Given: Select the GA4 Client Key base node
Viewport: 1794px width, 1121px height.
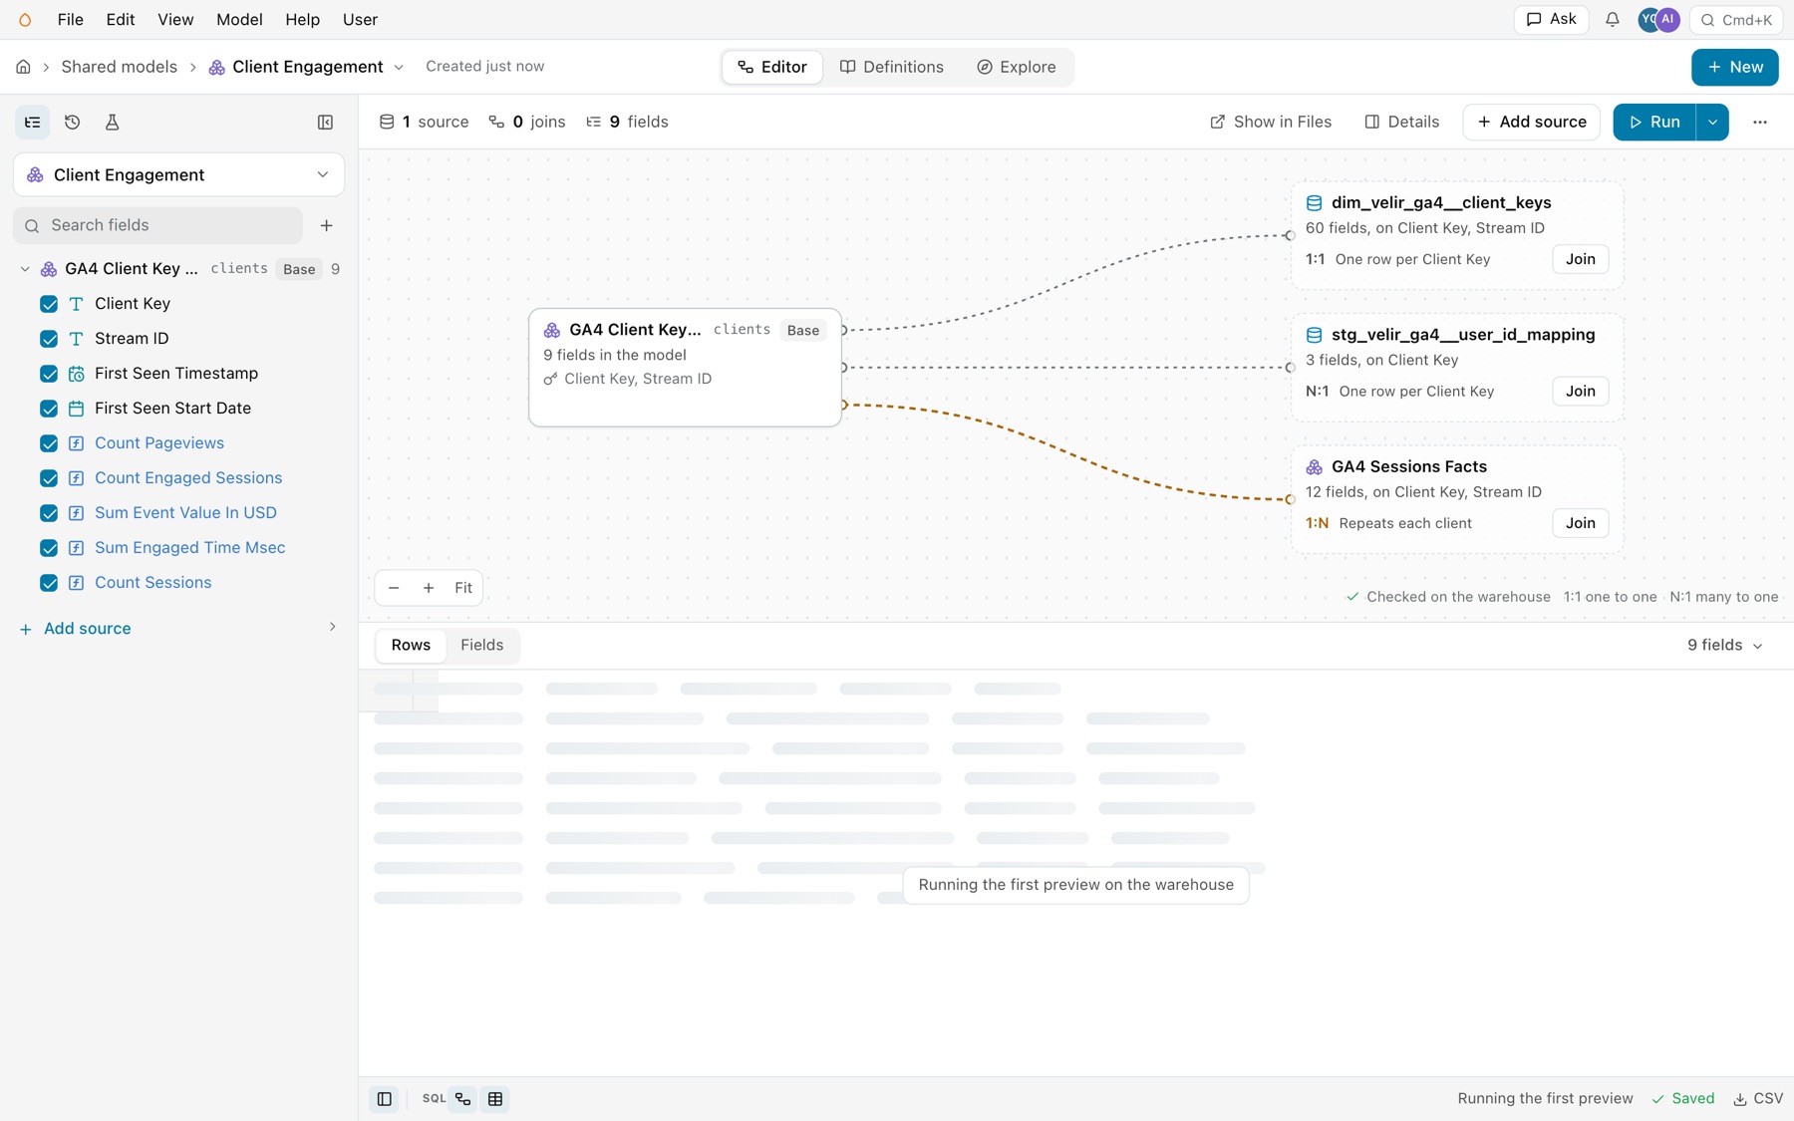Looking at the screenshot, I should 685,368.
